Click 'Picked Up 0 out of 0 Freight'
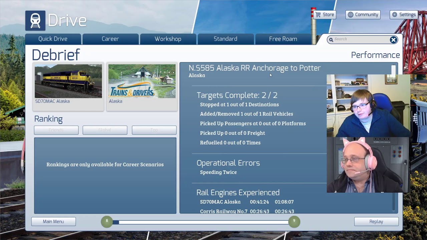Viewport: 427px width, 240px height. 233,133
